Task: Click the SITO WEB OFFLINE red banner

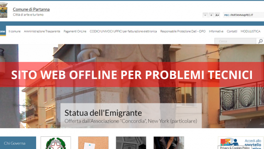Action: (132, 74)
